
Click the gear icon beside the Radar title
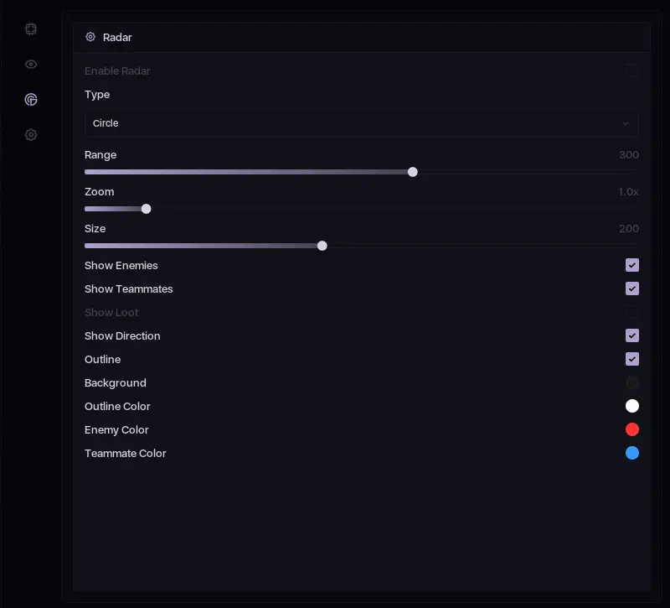point(90,37)
